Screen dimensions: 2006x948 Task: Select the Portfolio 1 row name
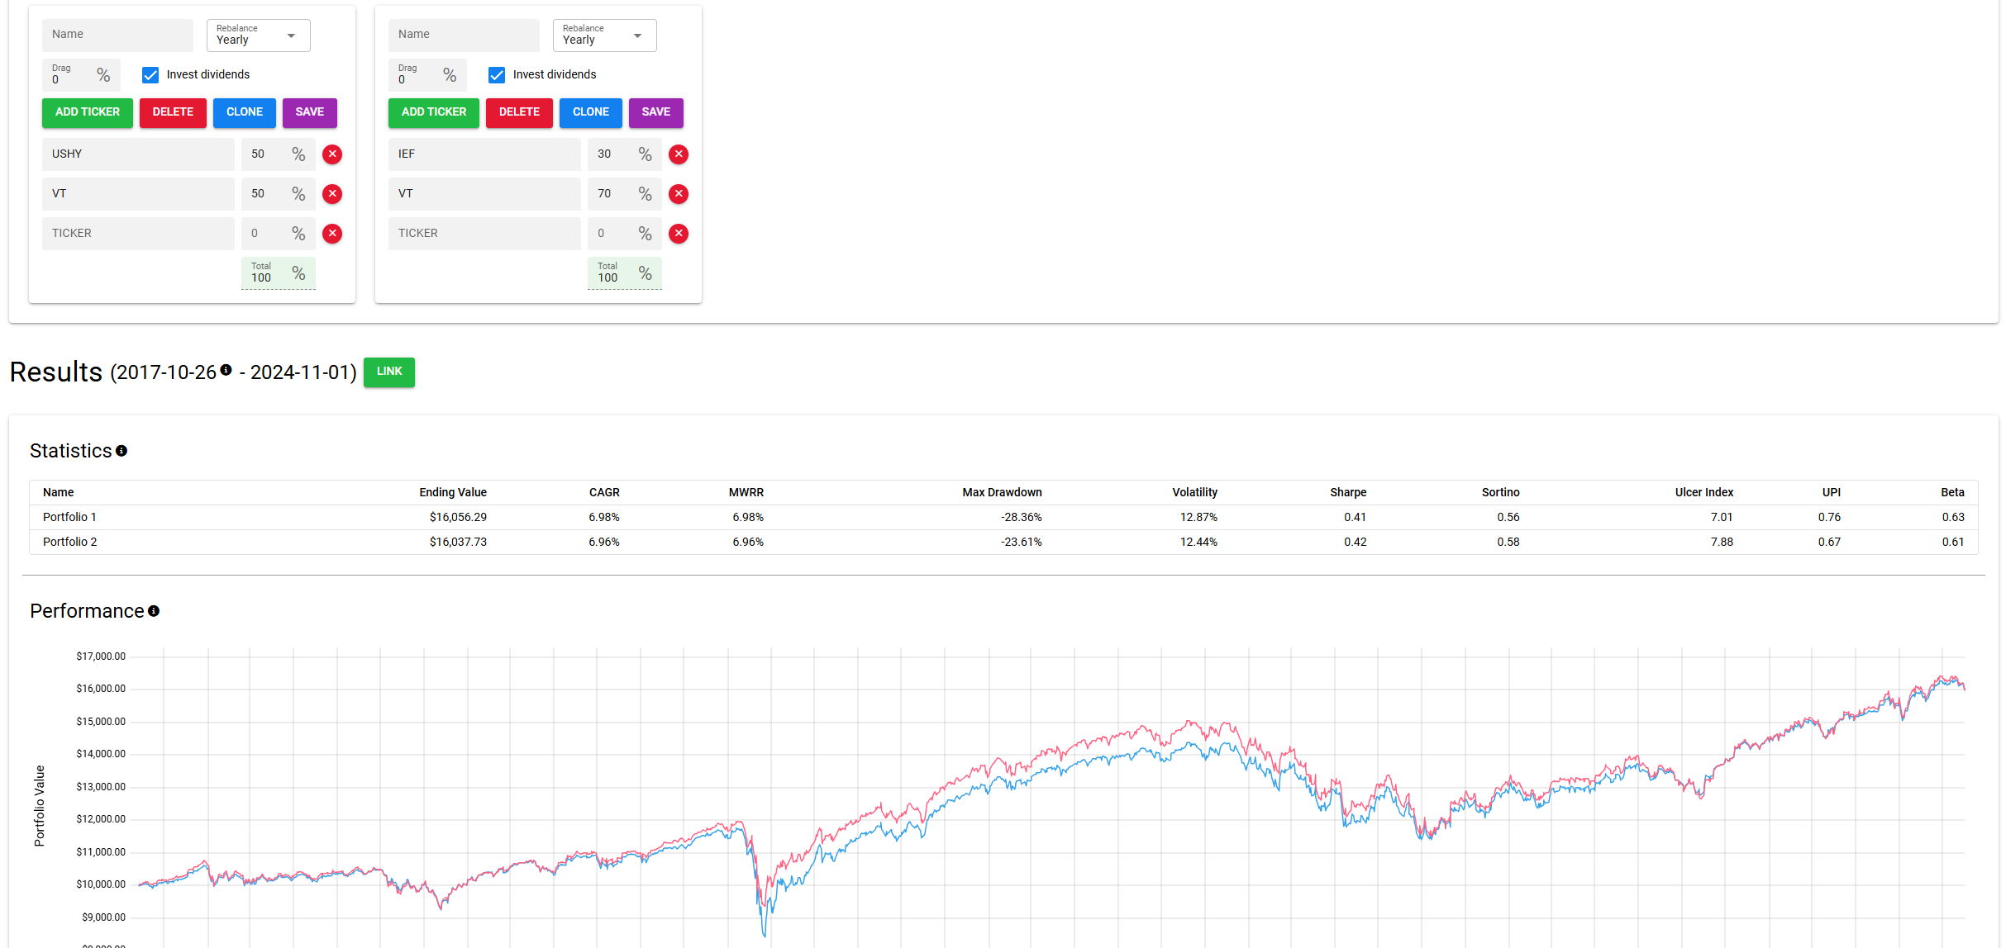point(69,518)
